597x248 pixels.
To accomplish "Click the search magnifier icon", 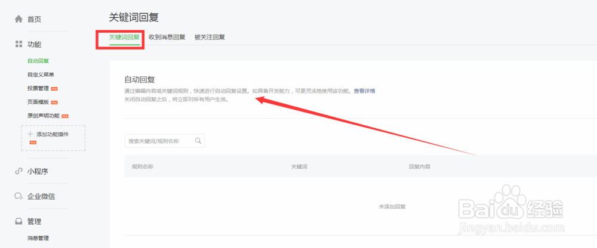I will pyautogui.click(x=198, y=140).
